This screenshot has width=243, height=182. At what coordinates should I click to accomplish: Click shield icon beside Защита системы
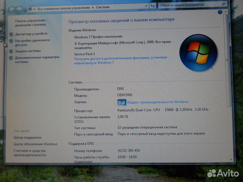coord(11,51)
